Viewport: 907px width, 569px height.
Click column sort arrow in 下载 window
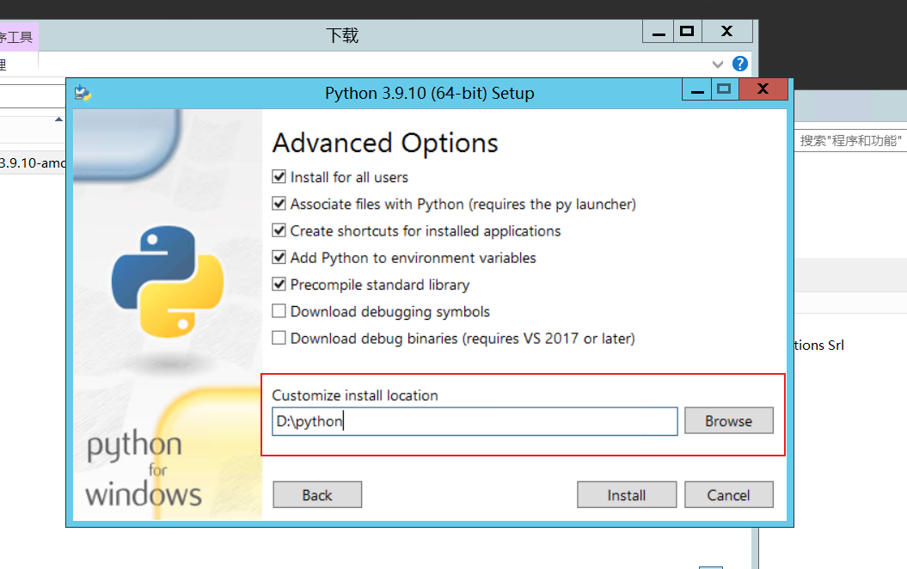point(58,119)
